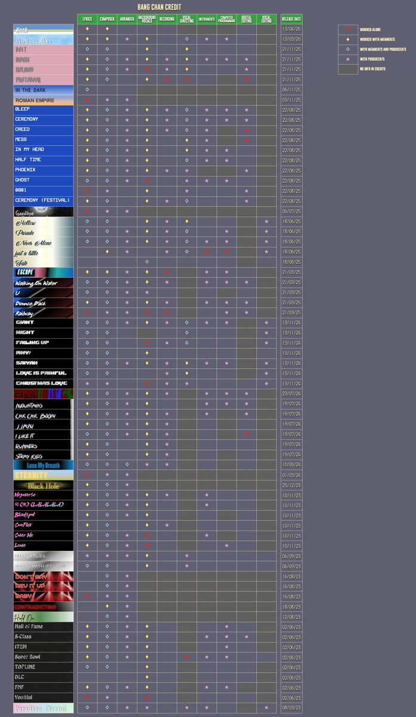Viewport: 416px width, 717px height.
Task: Click the red star in Goodbye's Lyrics cell
Action: (87, 210)
